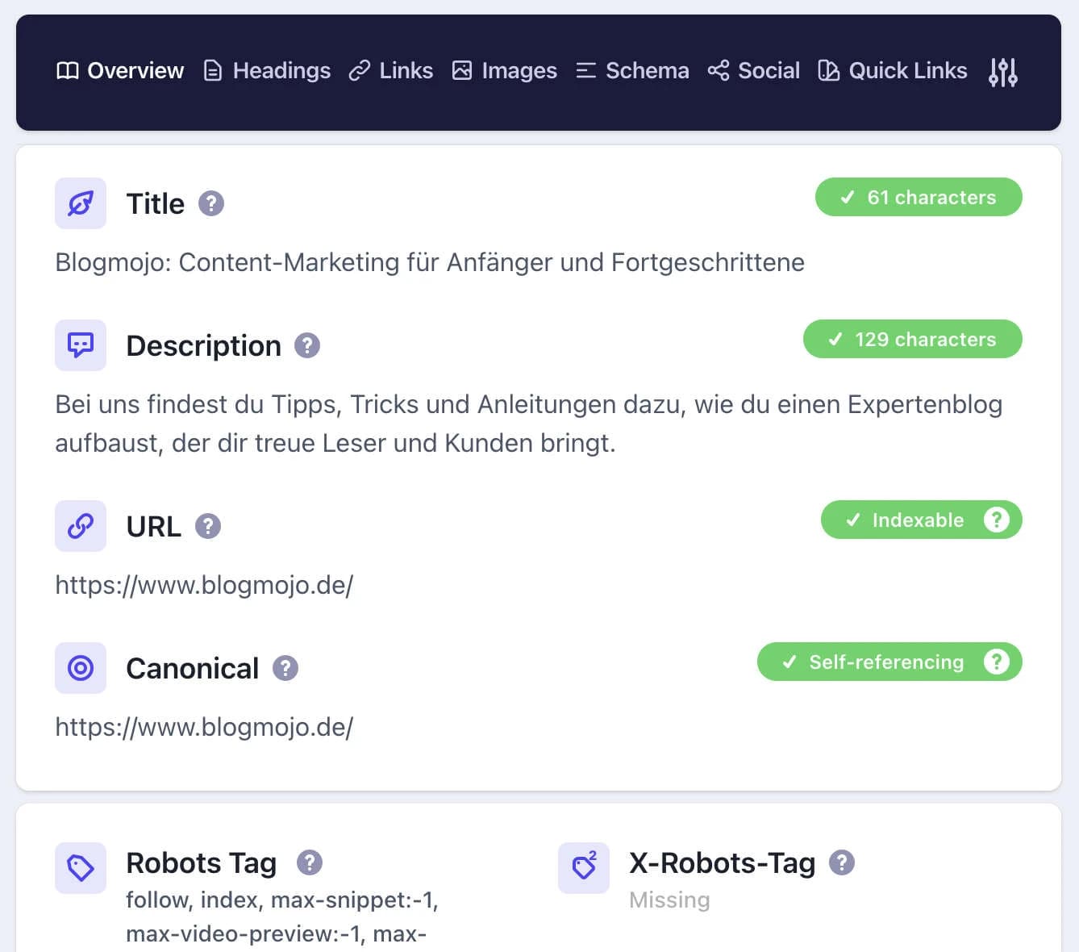Open the Links tab

391,71
